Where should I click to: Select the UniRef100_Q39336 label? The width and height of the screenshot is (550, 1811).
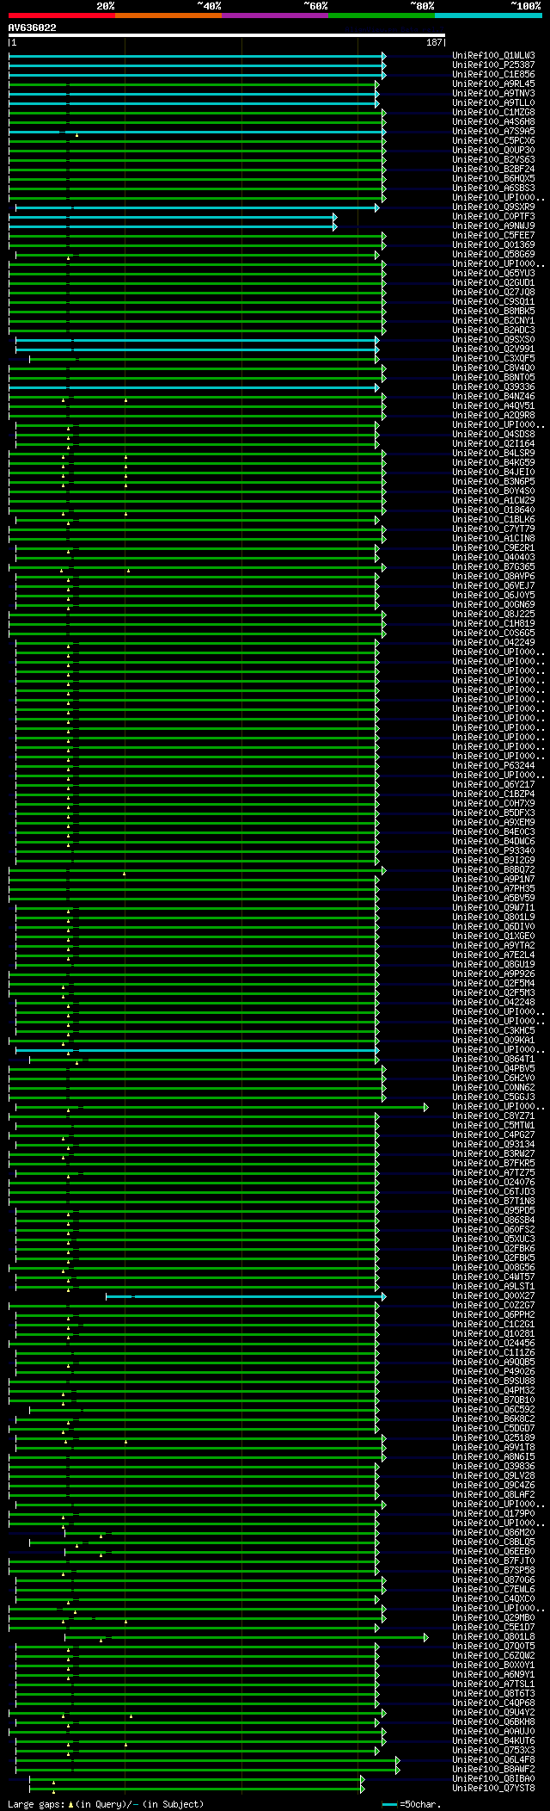coord(494,387)
